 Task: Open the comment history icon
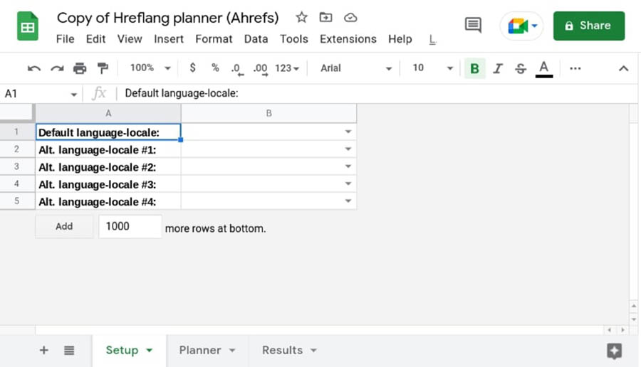473,26
